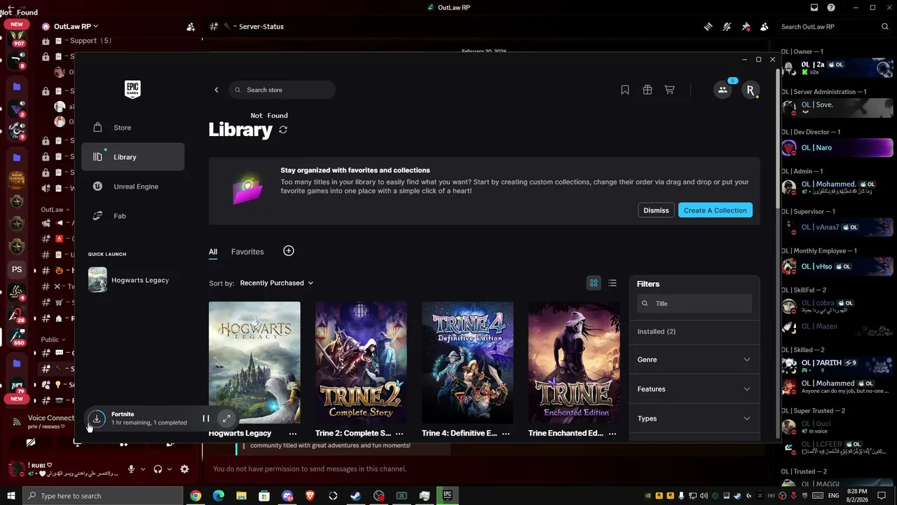
Task: Toggle Discord headphone deafen
Action: click(158, 469)
